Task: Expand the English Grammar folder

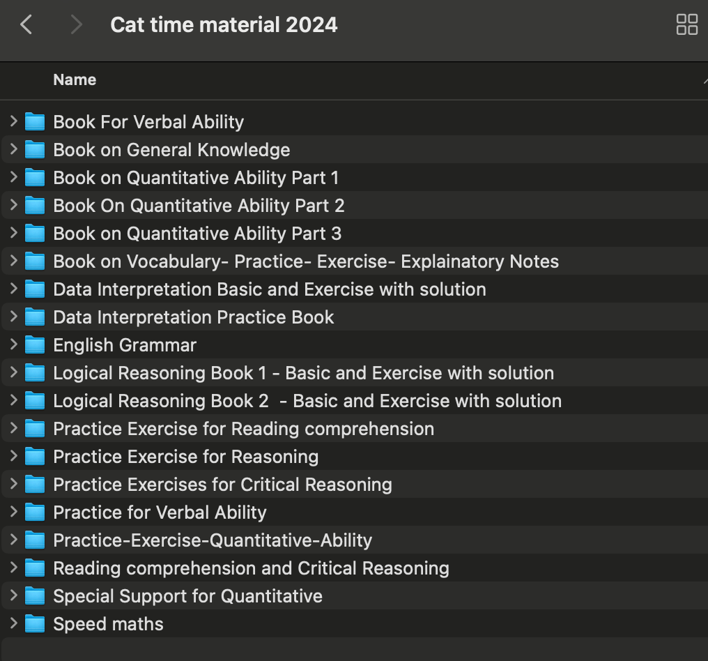Action: pos(13,344)
